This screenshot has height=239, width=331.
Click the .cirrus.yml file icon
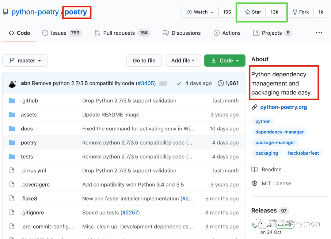click(12, 171)
